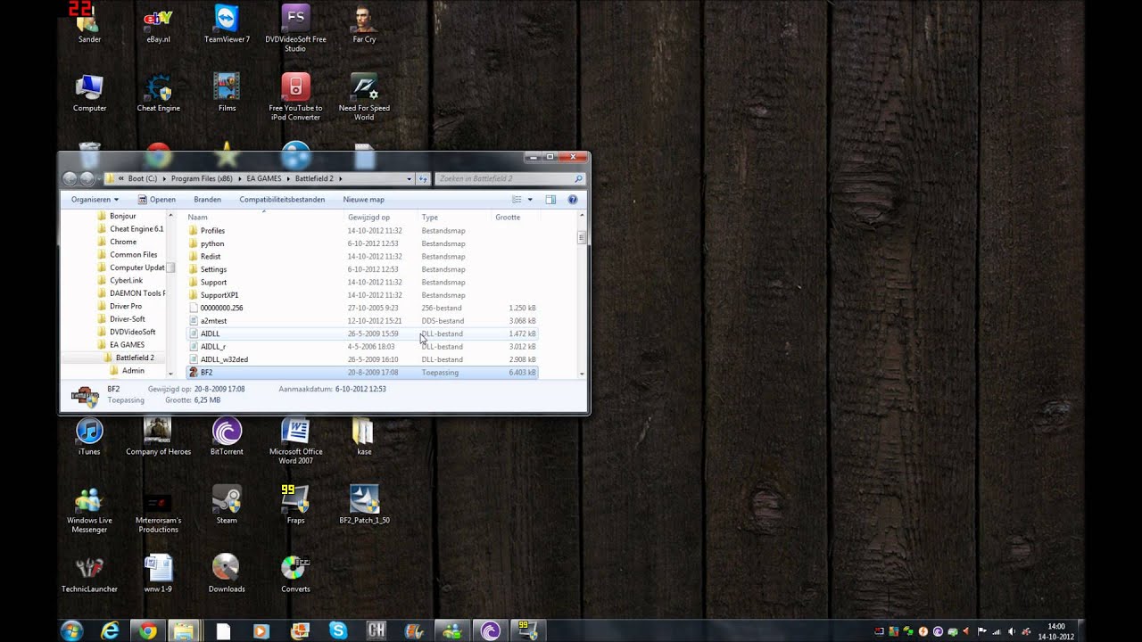This screenshot has width=1142, height=642.
Task: Switch to Chrome in the taskbar
Action: 147,631
